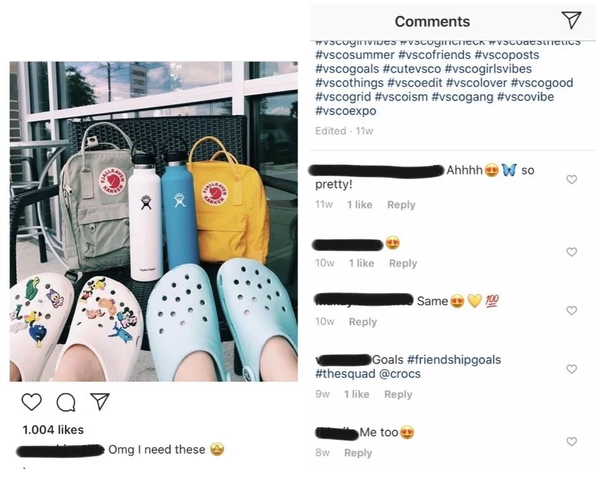
Task: Reply to the 'Same' comment
Action: click(x=363, y=322)
